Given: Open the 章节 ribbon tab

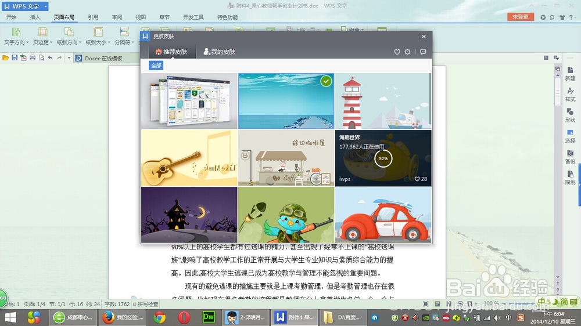Looking at the screenshot, I should [x=164, y=17].
